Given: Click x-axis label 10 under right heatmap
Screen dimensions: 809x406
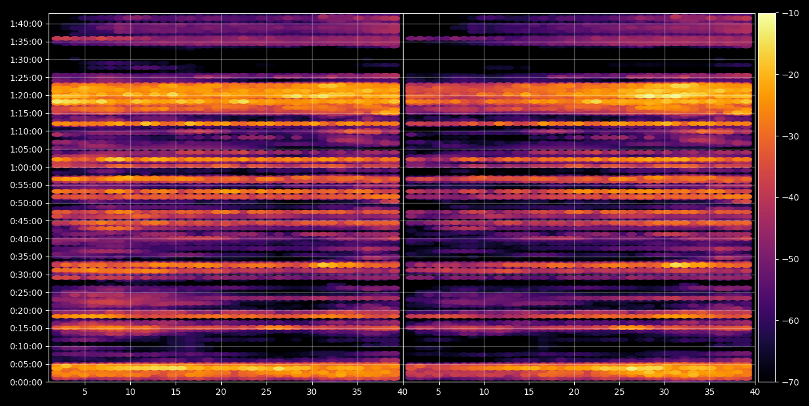Looking at the screenshot, I should 484,392.
